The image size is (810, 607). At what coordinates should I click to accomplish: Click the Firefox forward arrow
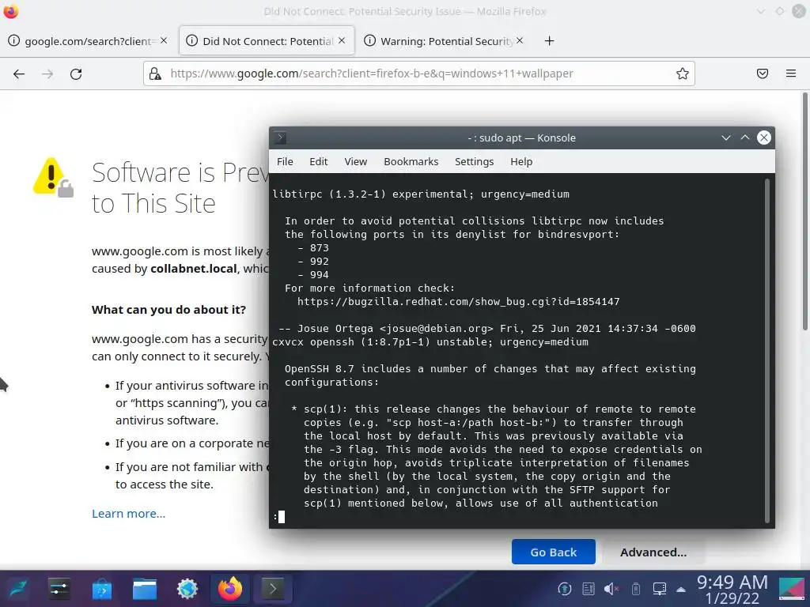(47, 74)
